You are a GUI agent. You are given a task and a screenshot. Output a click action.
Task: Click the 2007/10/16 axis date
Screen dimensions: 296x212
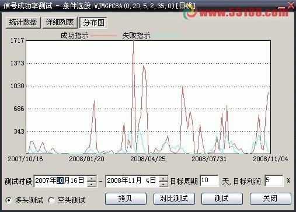point(25,159)
